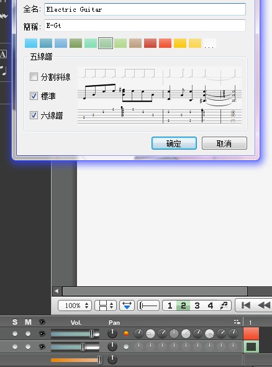This screenshot has width=272, height=367.
Task: Click orange automation dot on the red track
Action: pyautogui.click(x=126, y=333)
